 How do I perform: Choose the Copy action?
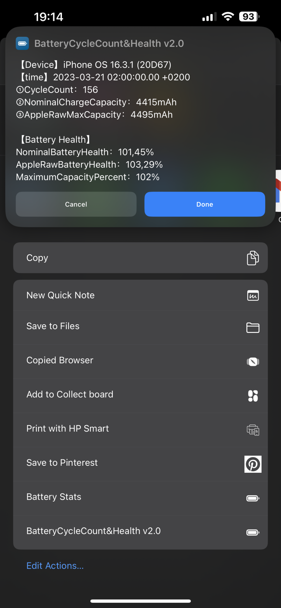(140, 258)
